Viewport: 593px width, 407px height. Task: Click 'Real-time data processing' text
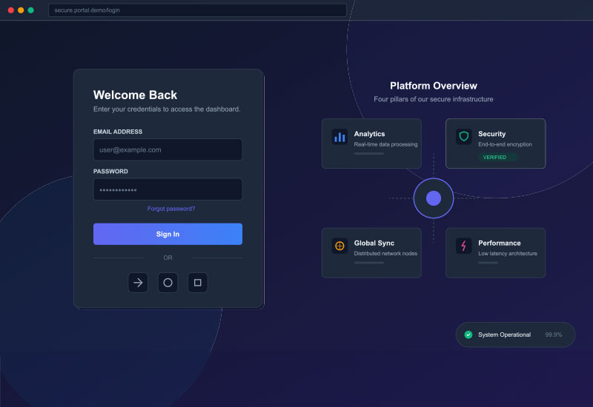pos(385,144)
